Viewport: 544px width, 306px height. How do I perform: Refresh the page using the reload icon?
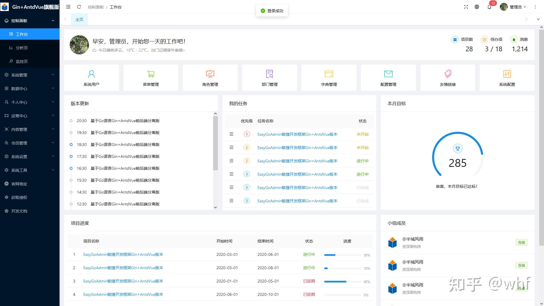pyautogui.click(x=79, y=7)
